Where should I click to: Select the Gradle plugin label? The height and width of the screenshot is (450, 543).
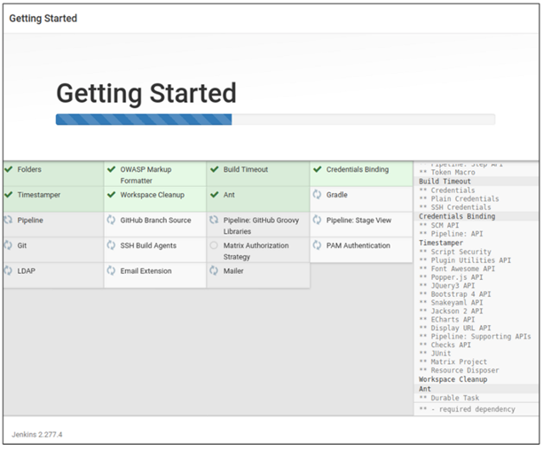tap(336, 195)
